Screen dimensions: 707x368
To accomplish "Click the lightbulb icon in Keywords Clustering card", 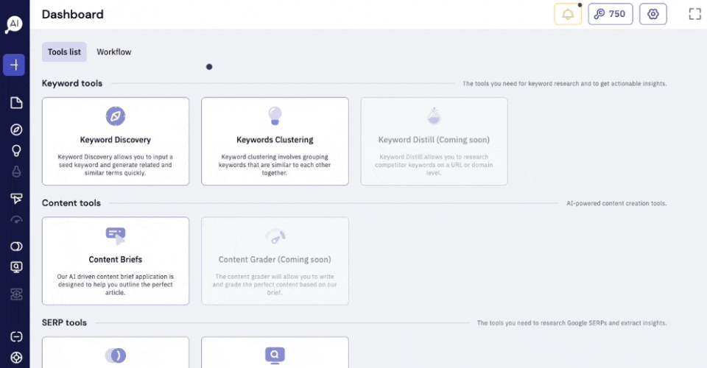I will click(275, 116).
